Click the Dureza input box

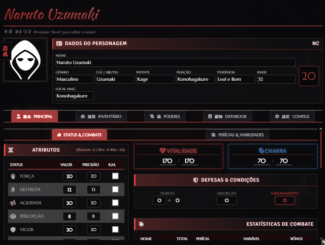pyautogui.click(x=159, y=200)
